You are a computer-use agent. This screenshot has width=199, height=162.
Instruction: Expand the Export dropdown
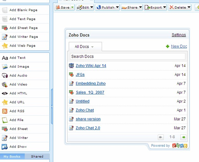click(165, 7)
